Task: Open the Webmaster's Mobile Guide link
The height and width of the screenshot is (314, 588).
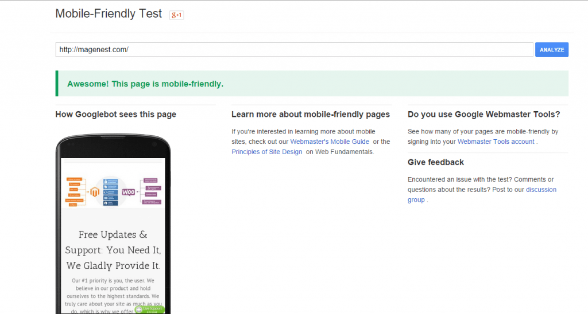Action: [x=330, y=142]
